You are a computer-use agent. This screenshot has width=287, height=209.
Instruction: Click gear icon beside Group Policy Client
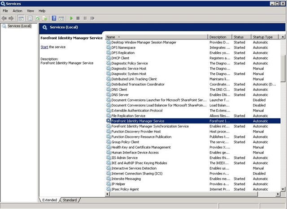pyautogui.click(x=109, y=142)
